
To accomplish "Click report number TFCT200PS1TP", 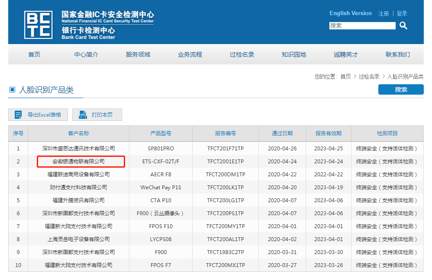I will 226,213.
